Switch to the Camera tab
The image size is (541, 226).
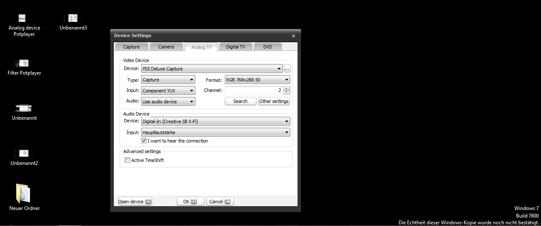pos(166,47)
